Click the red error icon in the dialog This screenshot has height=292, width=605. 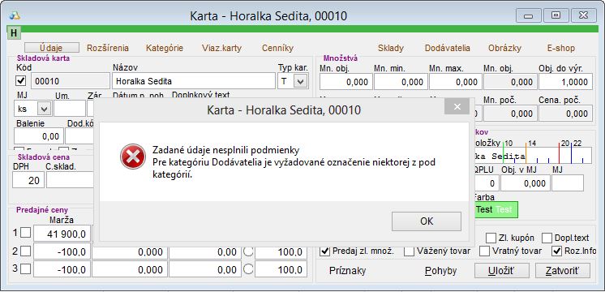click(133, 157)
